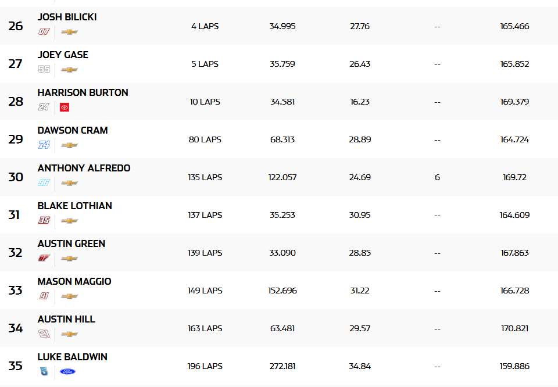Open Josh Bilicki's driver page
The height and width of the screenshot is (387, 558).
[x=67, y=17]
